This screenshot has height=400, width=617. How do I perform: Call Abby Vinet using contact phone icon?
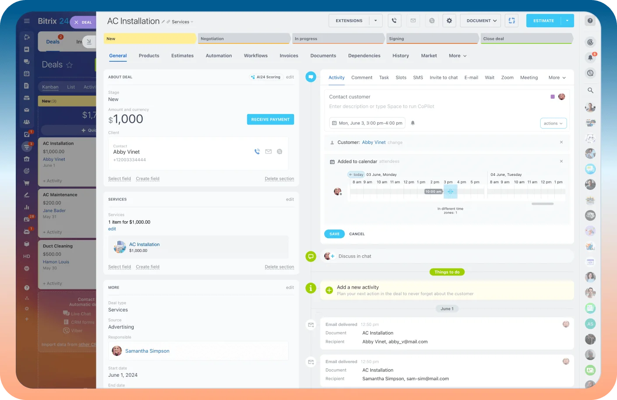[257, 152]
